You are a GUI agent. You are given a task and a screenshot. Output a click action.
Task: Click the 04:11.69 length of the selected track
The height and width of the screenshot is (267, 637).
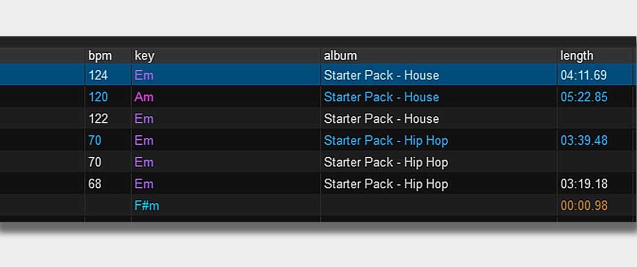(x=584, y=75)
